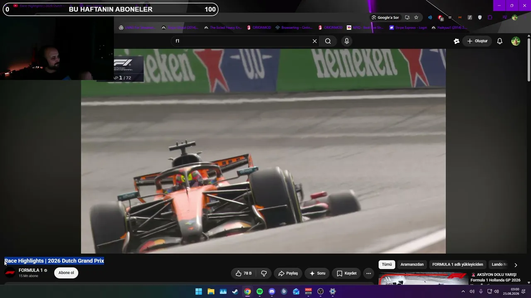Open the shield extension in Chrome toolbar
Image resolution: width=531 pixels, height=298 pixels.
480,17
